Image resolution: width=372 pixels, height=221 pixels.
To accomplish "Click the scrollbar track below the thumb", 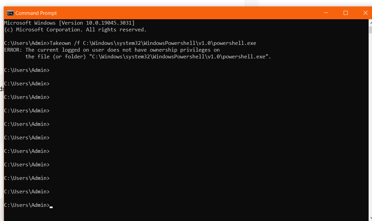I will [370, 123].
